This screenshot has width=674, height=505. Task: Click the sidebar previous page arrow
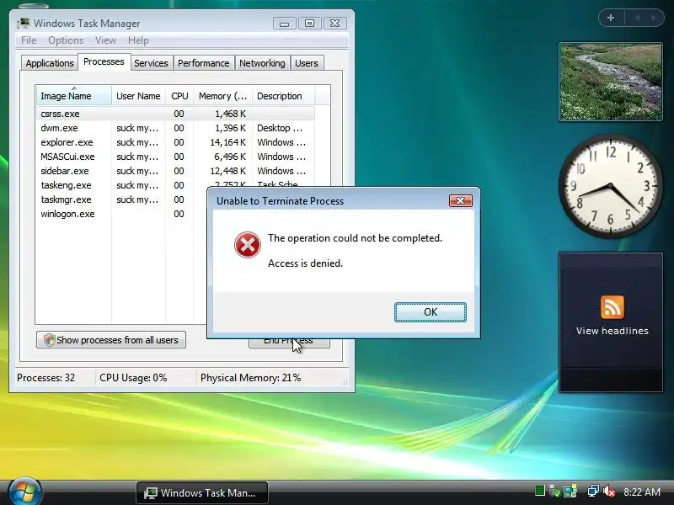[x=637, y=18]
